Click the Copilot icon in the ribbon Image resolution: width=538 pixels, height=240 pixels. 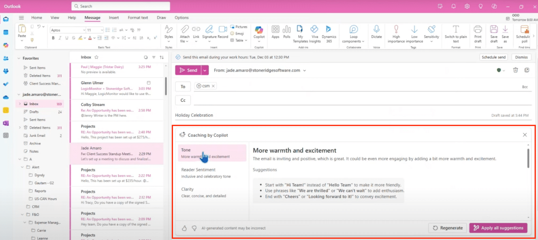pyautogui.click(x=259, y=30)
